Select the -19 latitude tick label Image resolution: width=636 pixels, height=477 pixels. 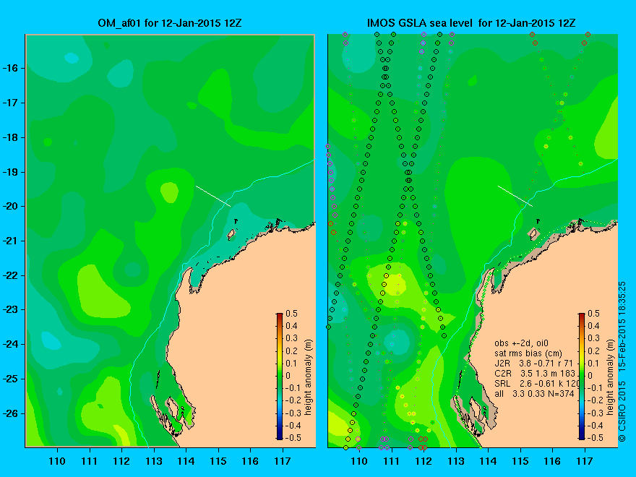(10, 172)
